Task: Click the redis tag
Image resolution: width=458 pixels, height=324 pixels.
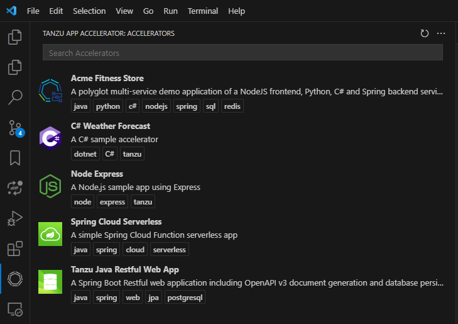Action: coord(232,106)
